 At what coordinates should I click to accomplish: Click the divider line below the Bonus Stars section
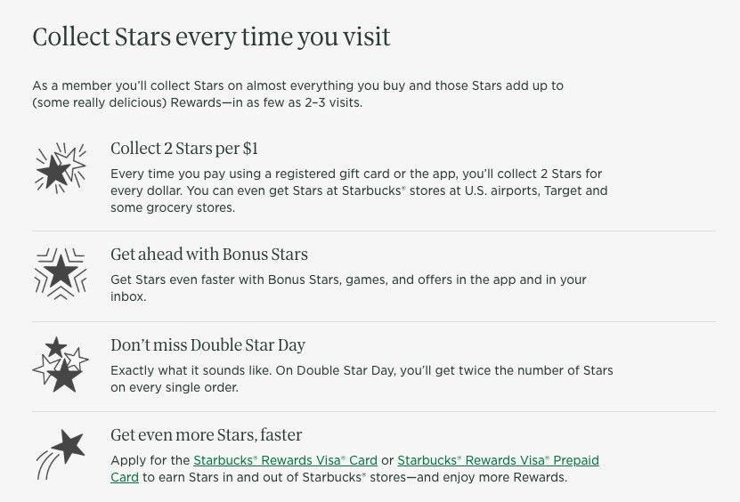pyautogui.click(x=373, y=321)
